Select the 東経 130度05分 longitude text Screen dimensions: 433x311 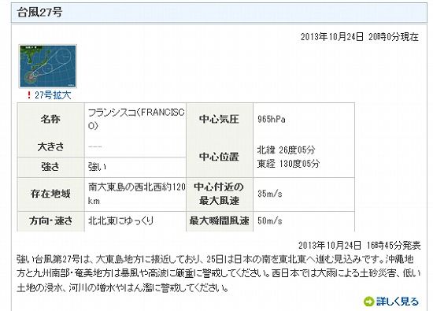click(x=288, y=164)
